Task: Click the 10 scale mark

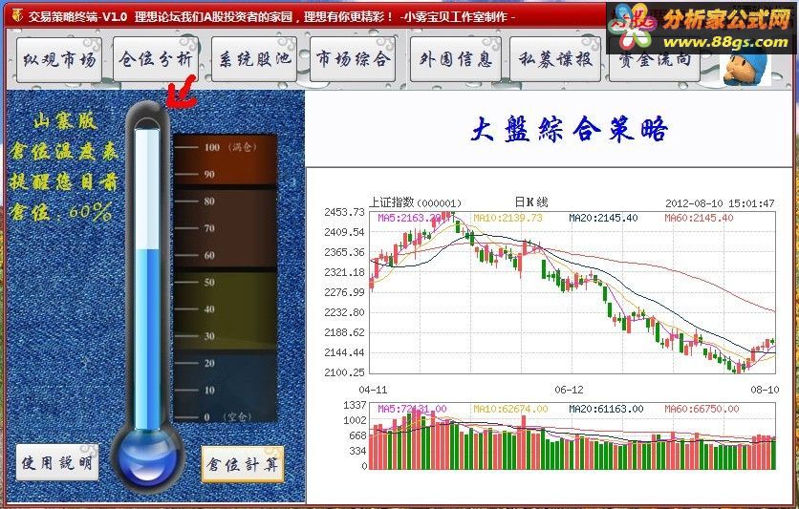Action: pos(209,390)
